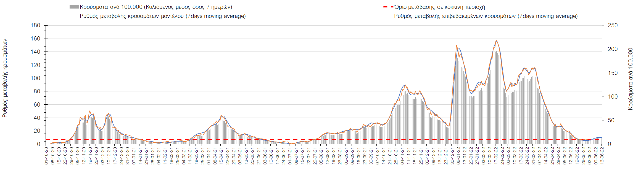Click the highest peak of the orange line

(497, 40)
